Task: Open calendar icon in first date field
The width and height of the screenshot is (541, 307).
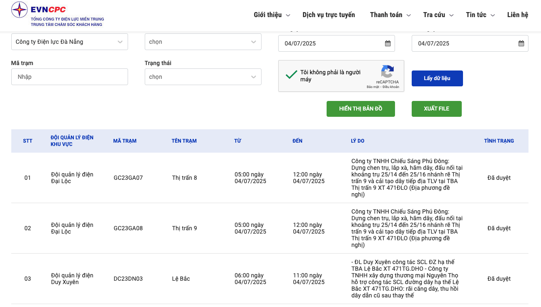Action: [388, 43]
